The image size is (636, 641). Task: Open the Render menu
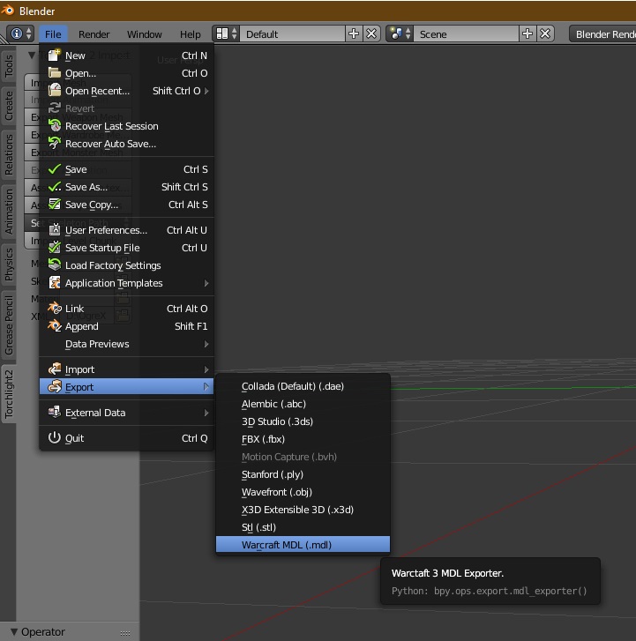tap(94, 34)
